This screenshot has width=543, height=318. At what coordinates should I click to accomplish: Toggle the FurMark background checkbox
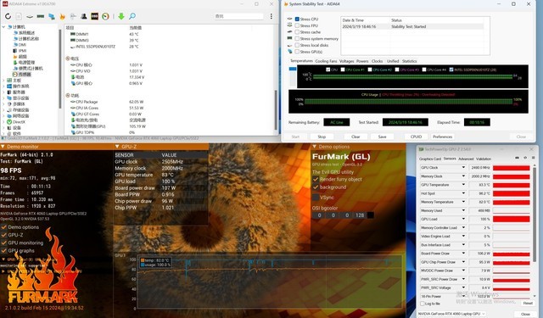tap(316, 187)
